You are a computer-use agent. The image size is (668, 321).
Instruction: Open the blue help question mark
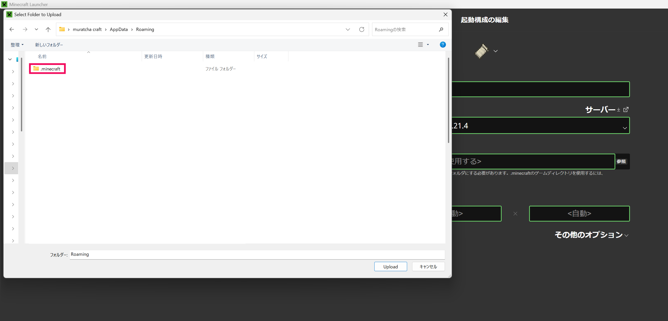pyautogui.click(x=443, y=45)
